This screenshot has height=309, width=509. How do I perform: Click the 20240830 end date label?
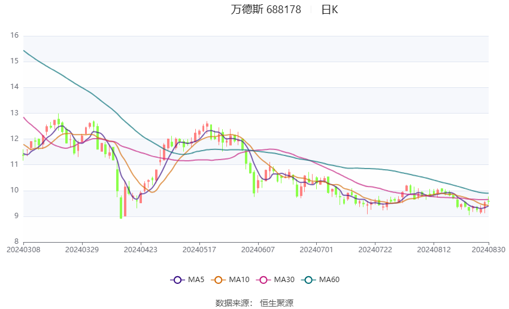[x=488, y=248]
